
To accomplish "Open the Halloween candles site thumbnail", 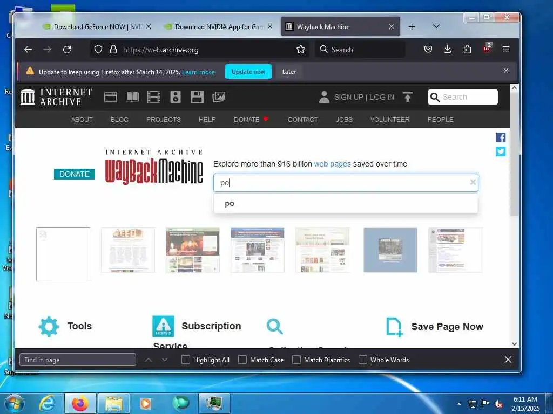I will click(193, 250).
